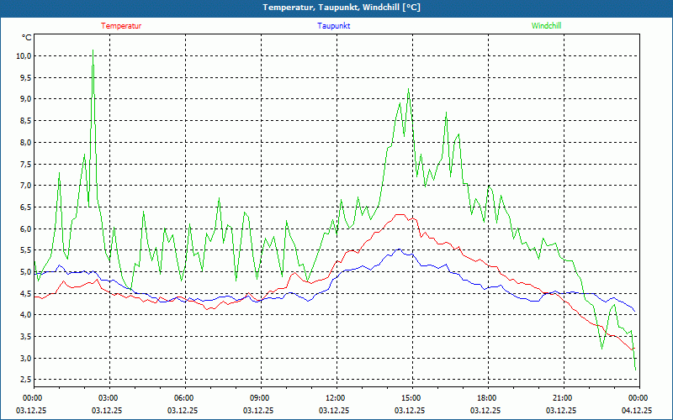673x420 pixels.
Task: Select the 09:00 x-axis time label
Action: click(260, 398)
